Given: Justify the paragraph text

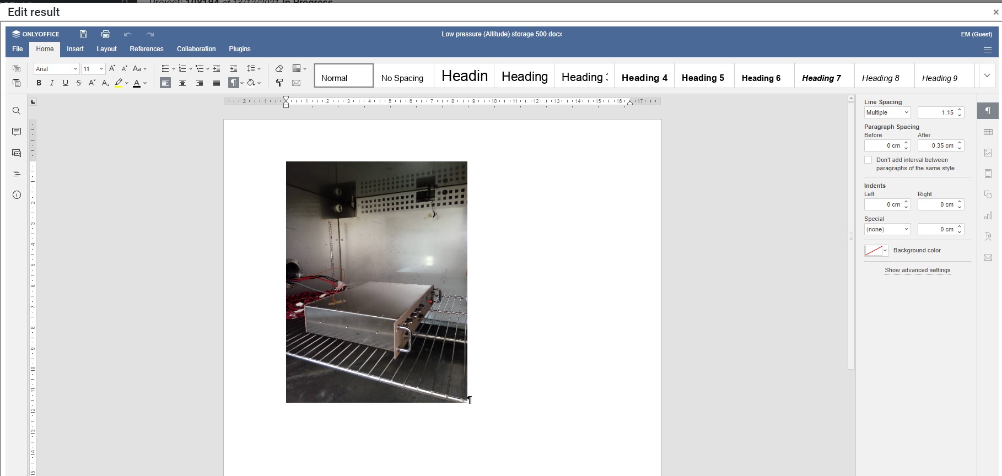Looking at the screenshot, I should pyautogui.click(x=217, y=83).
